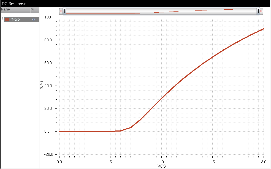Click the Name column header
This screenshot has height=169, width=271.
(x=15, y=10)
